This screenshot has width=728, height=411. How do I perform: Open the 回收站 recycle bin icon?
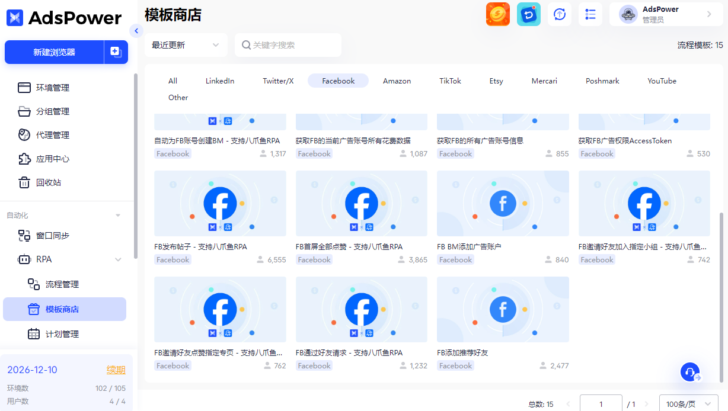click(x=24, y=182)
